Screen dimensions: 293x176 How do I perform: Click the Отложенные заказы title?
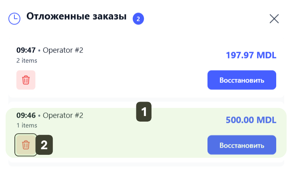76,17
